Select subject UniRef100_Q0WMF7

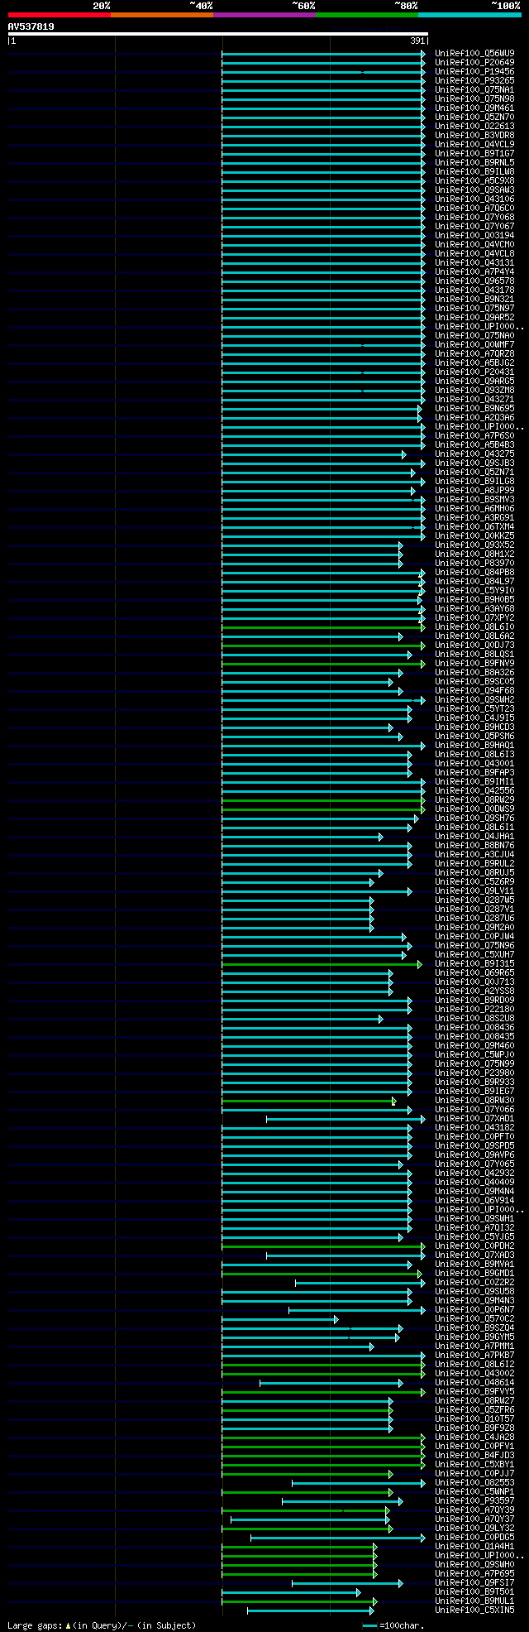click(x=474, y=344)
